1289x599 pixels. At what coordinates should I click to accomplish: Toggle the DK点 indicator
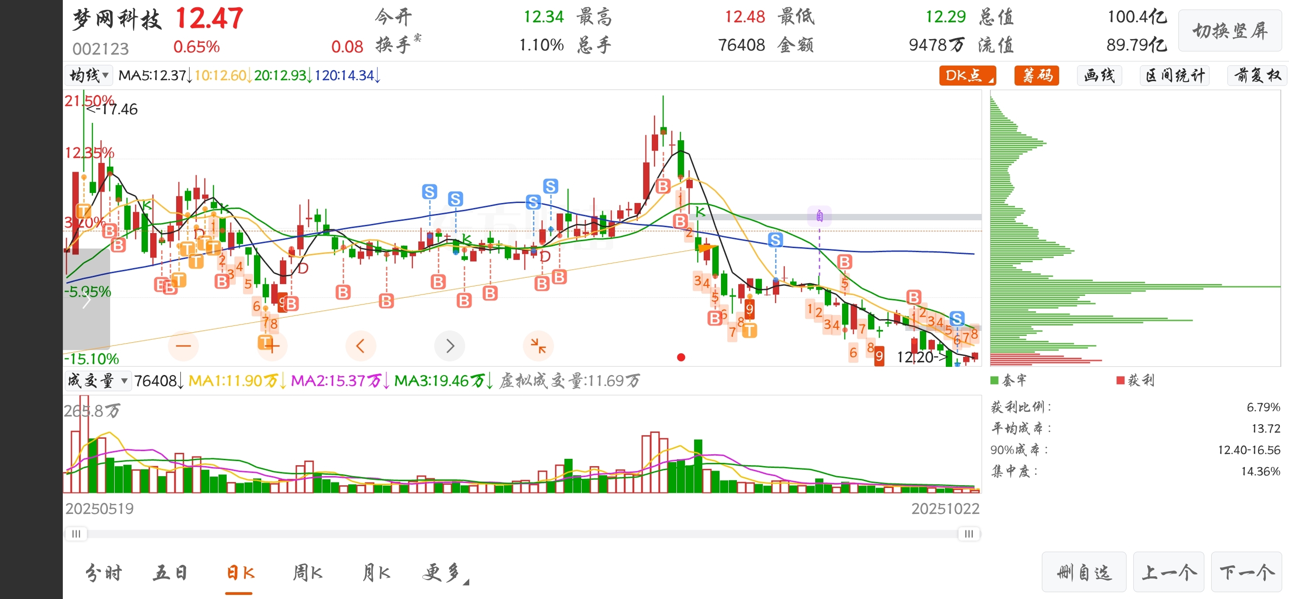[x=967, y=76]
